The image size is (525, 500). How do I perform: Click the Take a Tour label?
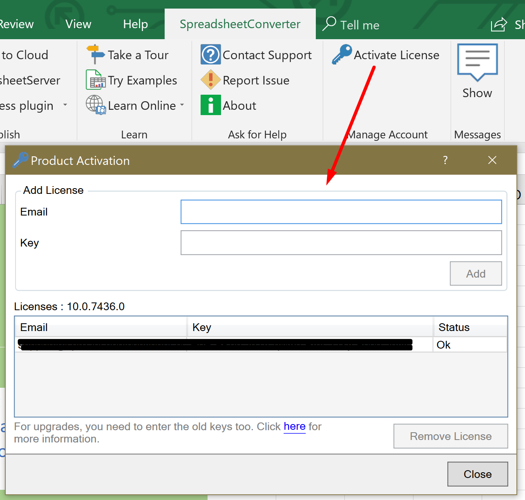[138, 55]
